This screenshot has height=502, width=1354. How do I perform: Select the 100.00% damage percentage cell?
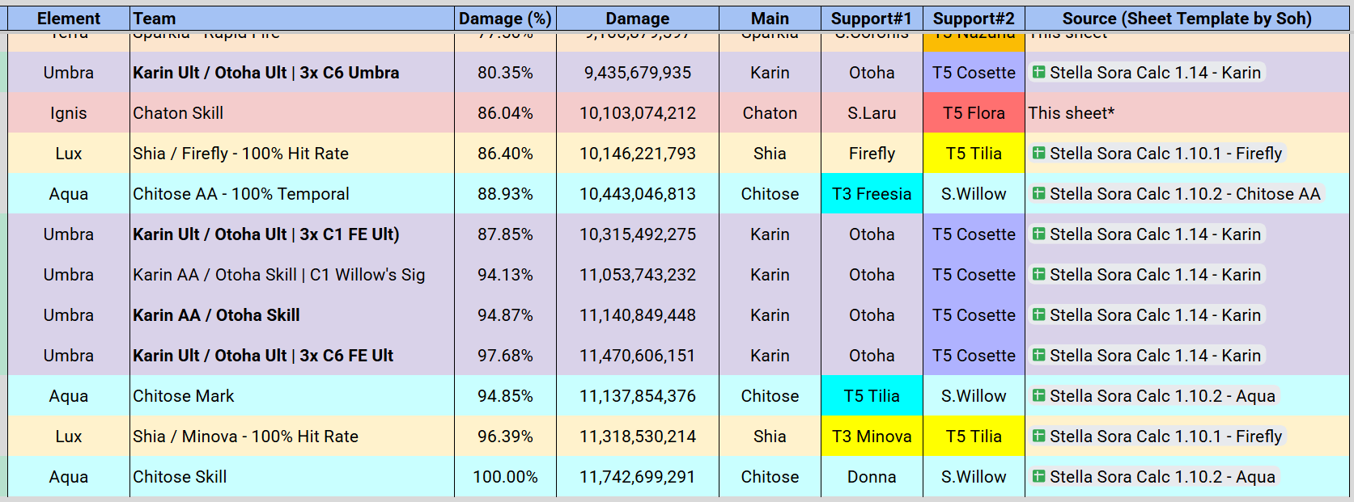click(505, 477)
